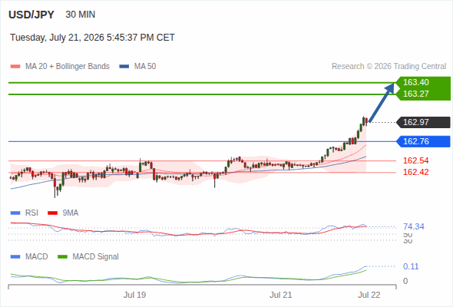Screen dimensions: 453x307
Task: Click the red 162.54 support label
Action: click(x=415, y=160)
